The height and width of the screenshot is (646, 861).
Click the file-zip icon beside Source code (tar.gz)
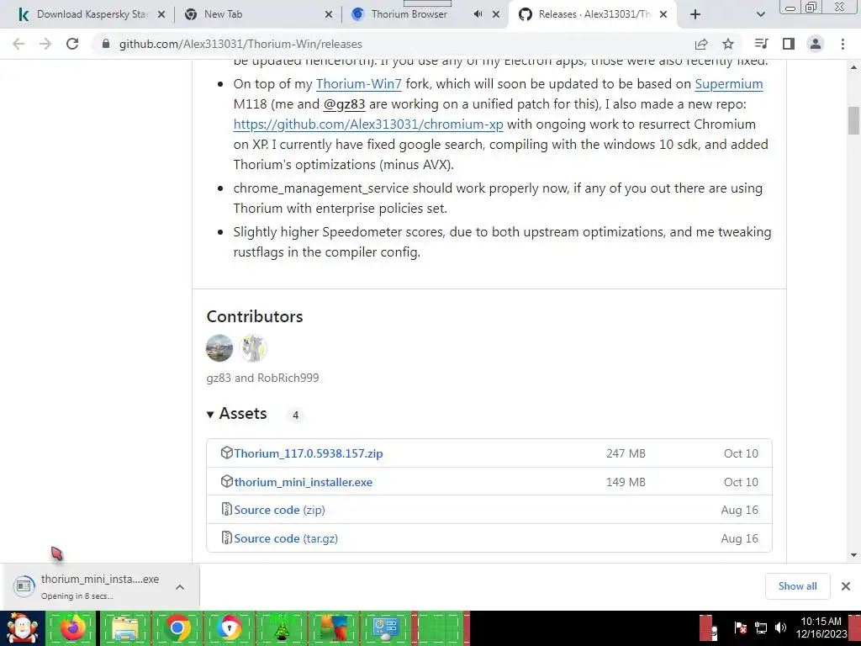(x=226, y=537)
